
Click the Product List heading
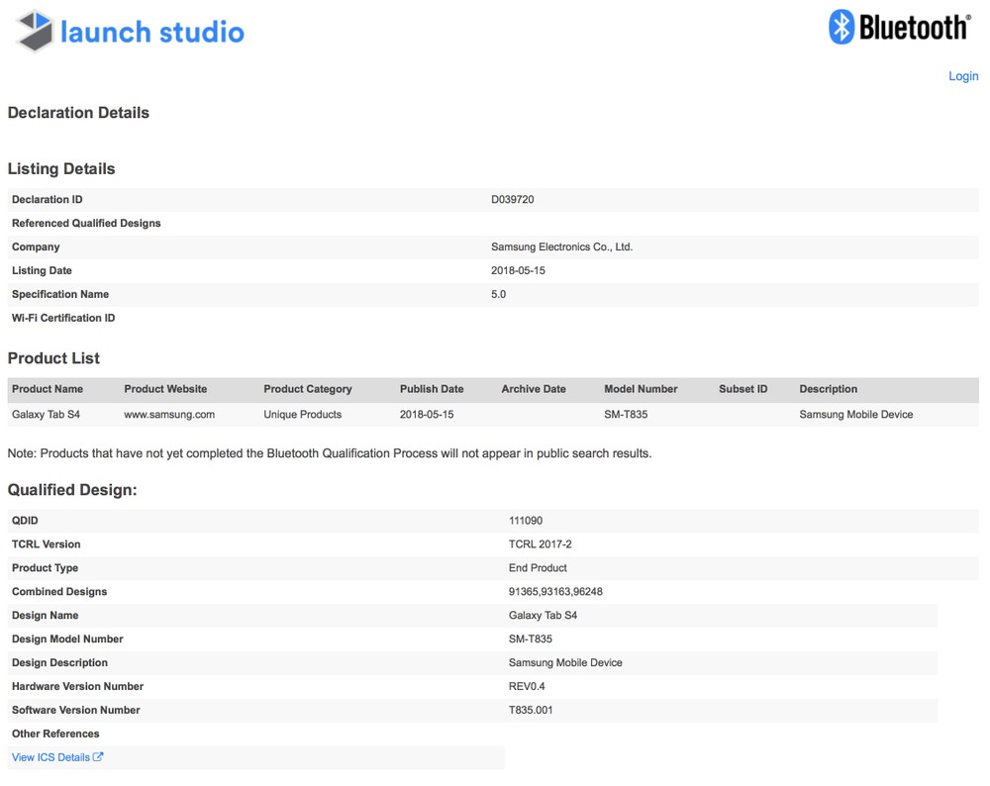pos(53,358)
